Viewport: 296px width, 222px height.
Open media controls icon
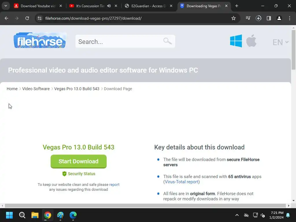click(248, 18)
